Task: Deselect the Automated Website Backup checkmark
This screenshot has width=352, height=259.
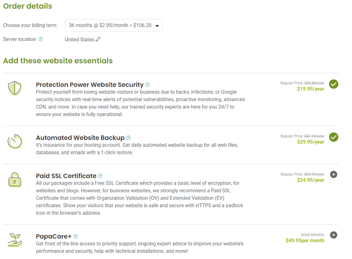Action: [334, 137]
